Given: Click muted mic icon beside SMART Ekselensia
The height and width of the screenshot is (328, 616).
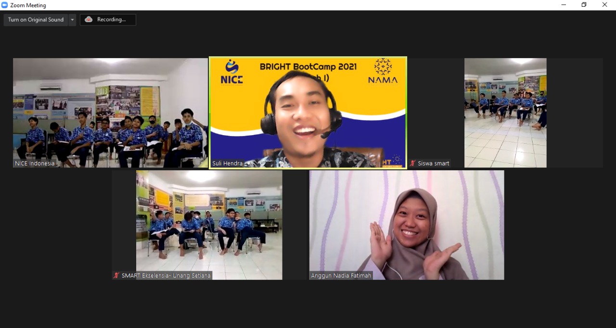Looking at the screenshot, I should (x=116, y=276).
